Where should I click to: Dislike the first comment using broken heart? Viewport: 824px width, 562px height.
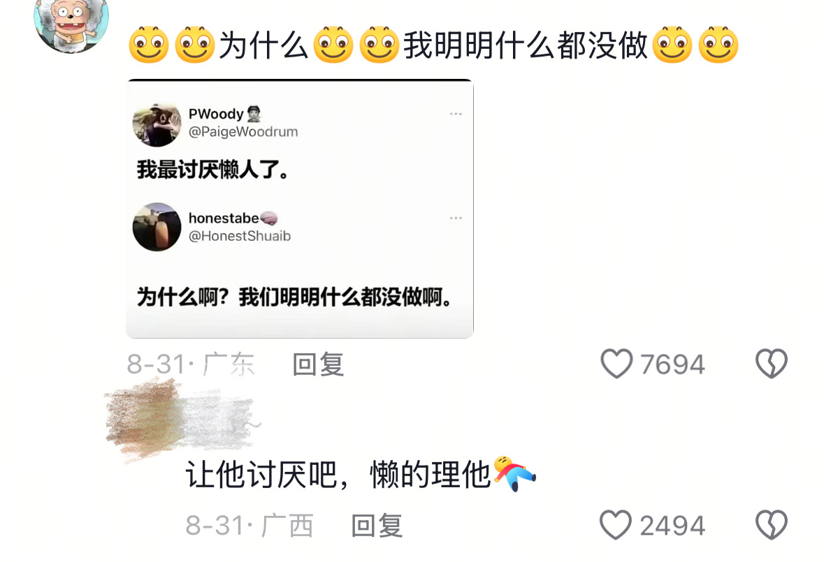[x=771, y=364]
